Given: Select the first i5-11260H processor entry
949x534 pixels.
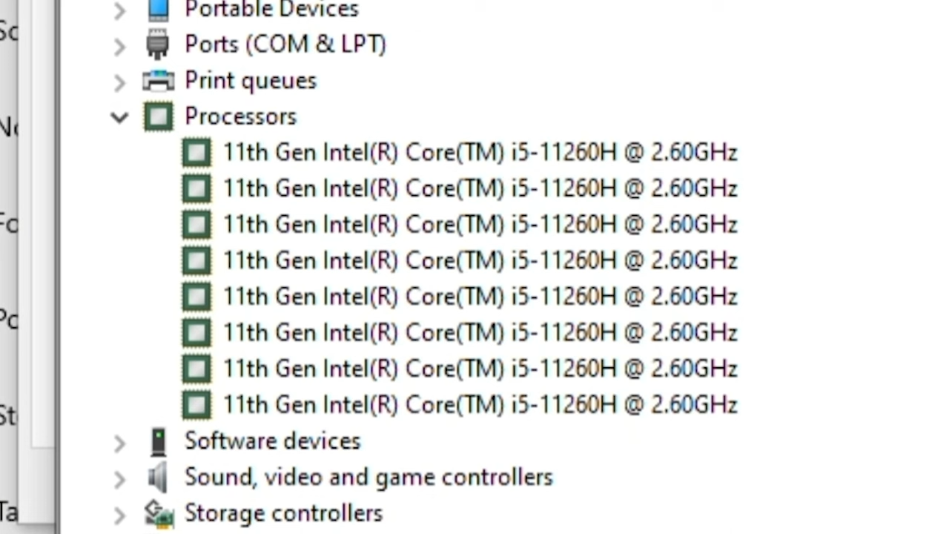Looking at the screenshot, I should [480, 153].
